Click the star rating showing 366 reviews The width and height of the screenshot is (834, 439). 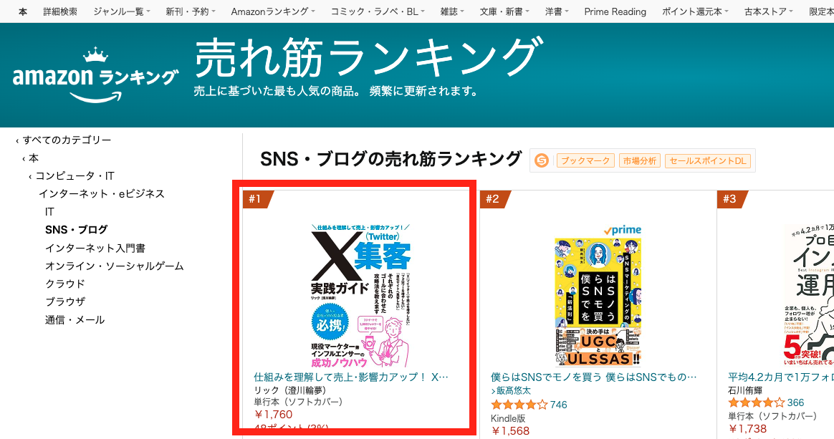click(x=756, y=402)
